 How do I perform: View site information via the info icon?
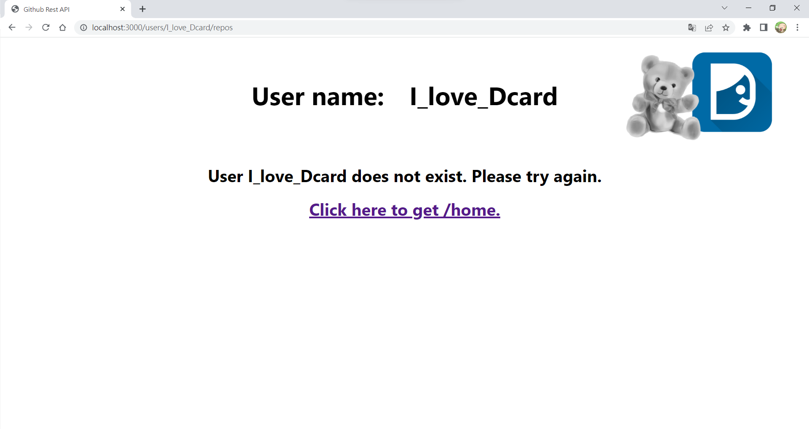click(83, 27)
